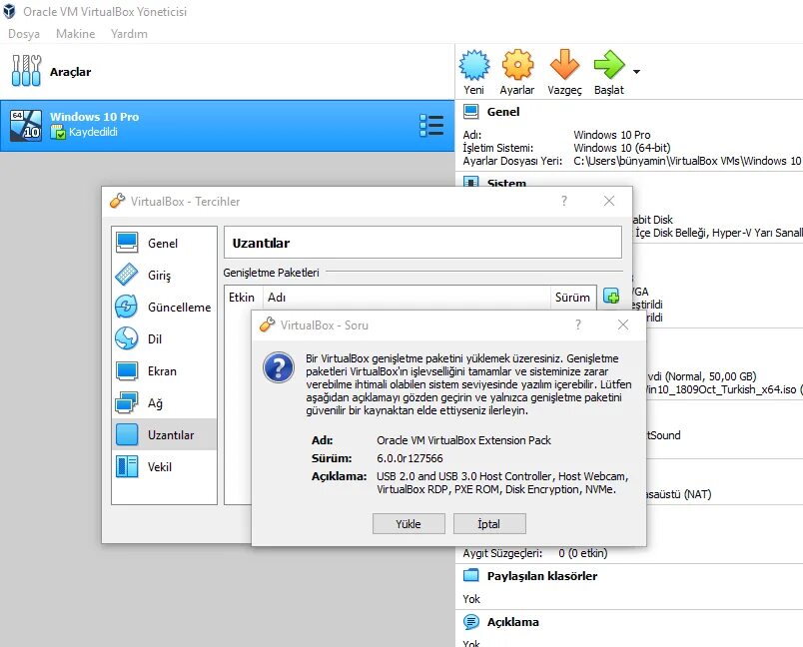Select Ağ (Network) category in Tercihler
This screenshot has height=647, width=803.
(164, 403)
